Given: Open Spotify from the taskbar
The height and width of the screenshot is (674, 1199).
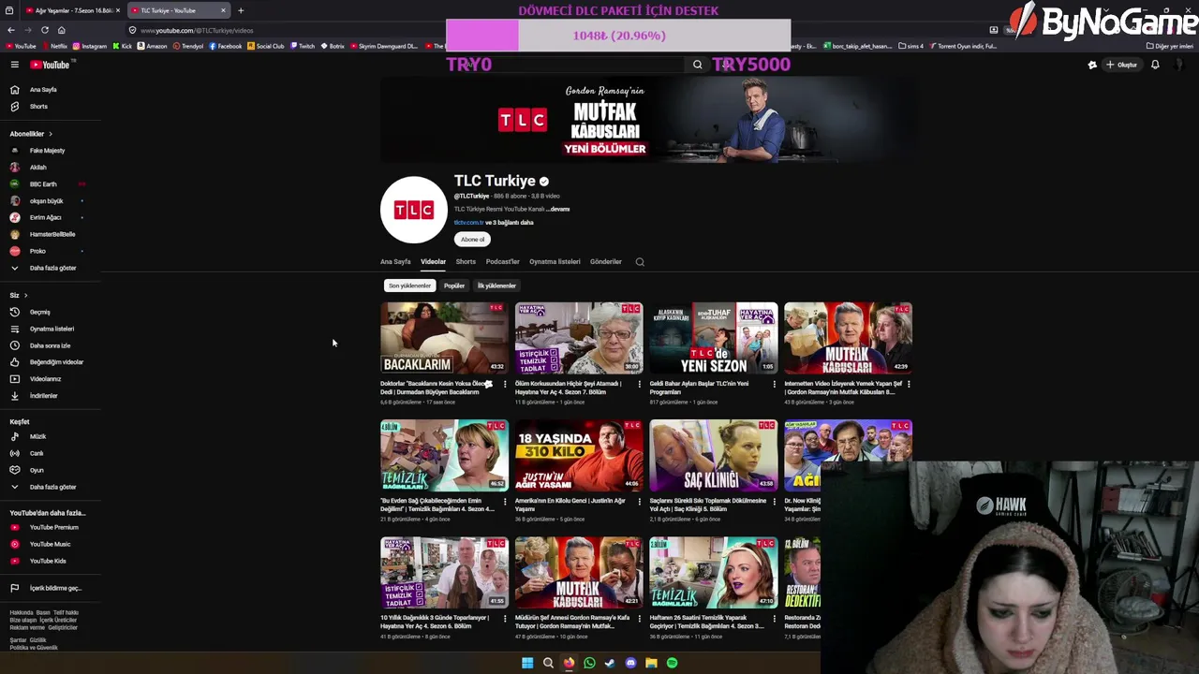Looking at the screenshot, I should tap(672, 663).
